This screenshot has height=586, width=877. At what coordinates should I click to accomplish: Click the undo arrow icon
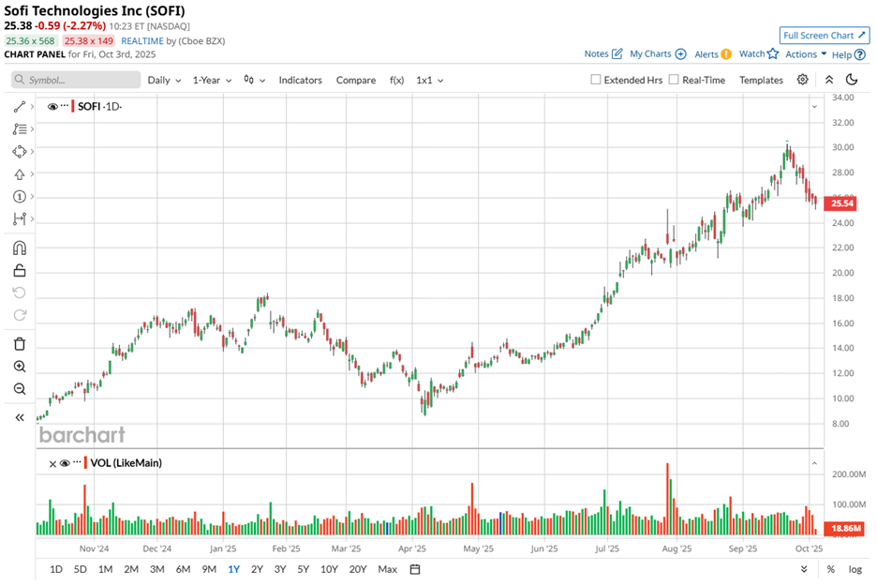[x=20, y=293]
